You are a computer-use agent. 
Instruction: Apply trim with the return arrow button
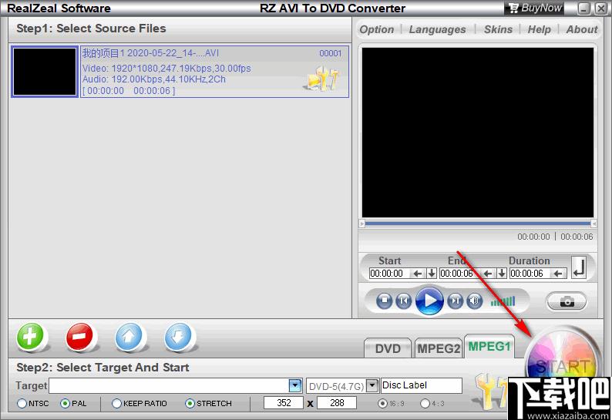tap(578, 267)
